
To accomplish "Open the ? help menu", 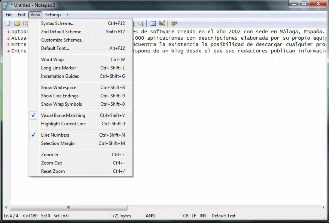I will 67,15.
